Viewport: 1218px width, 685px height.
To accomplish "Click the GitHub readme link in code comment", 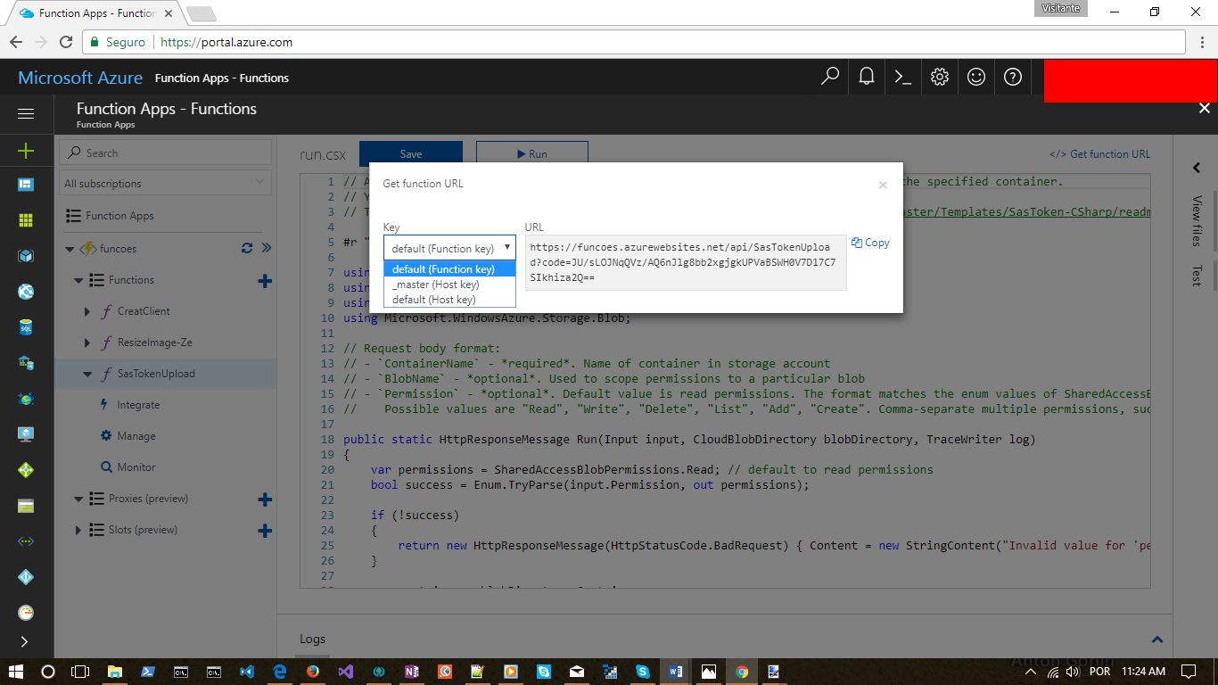I will tap(1026, 211).
